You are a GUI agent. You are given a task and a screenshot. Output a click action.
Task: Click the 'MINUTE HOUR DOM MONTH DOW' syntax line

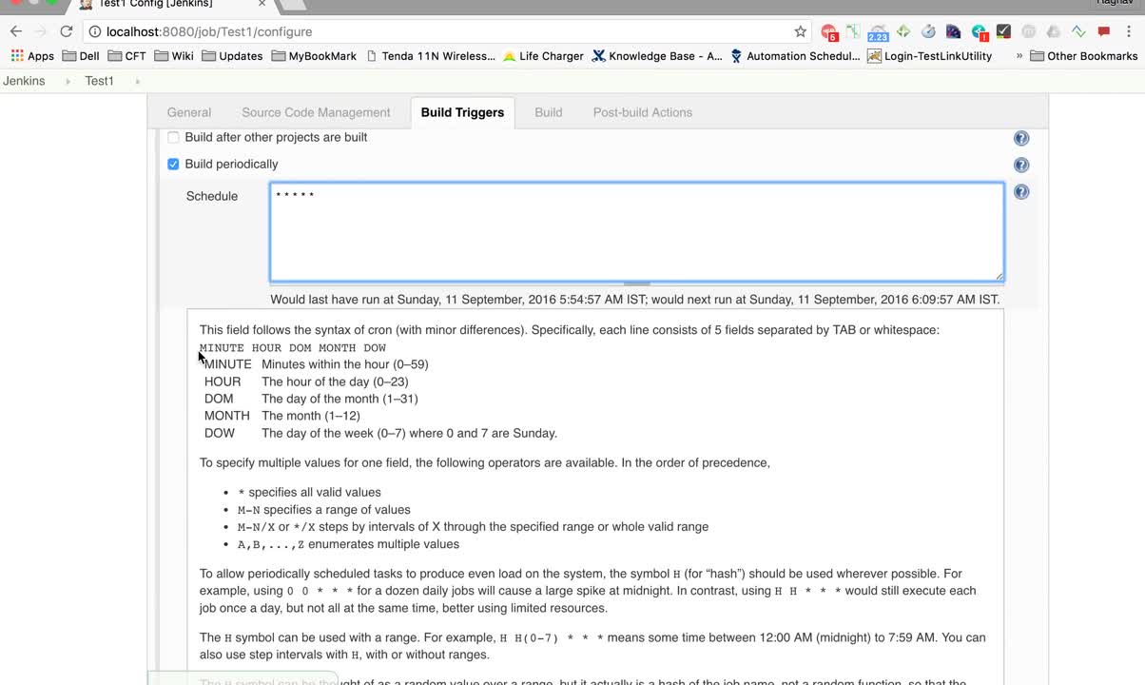point(293,348)
